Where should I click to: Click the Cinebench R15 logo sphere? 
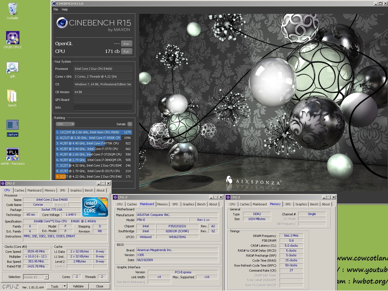[x=62, y=23]
